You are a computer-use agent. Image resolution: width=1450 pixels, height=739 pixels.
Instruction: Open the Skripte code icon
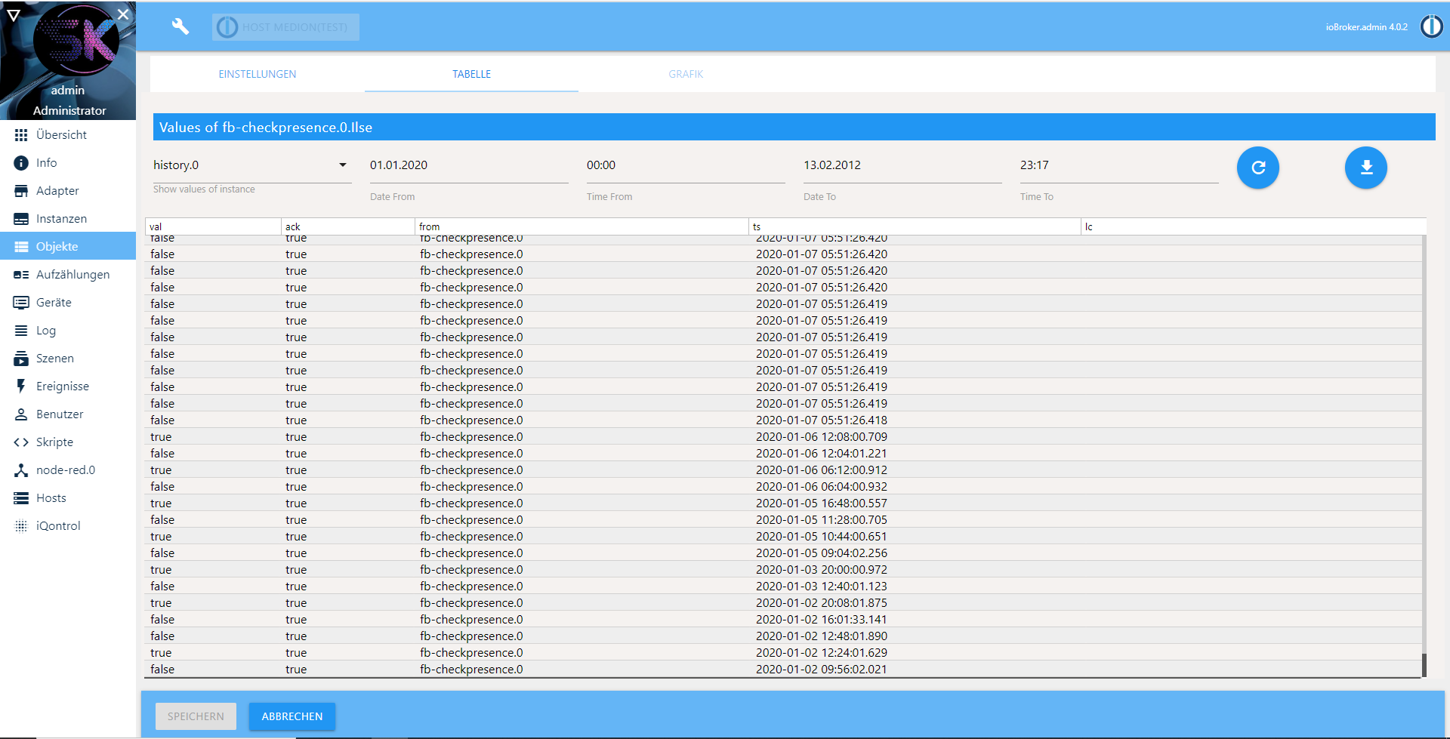pyautogui.click(x=21, y=442)
